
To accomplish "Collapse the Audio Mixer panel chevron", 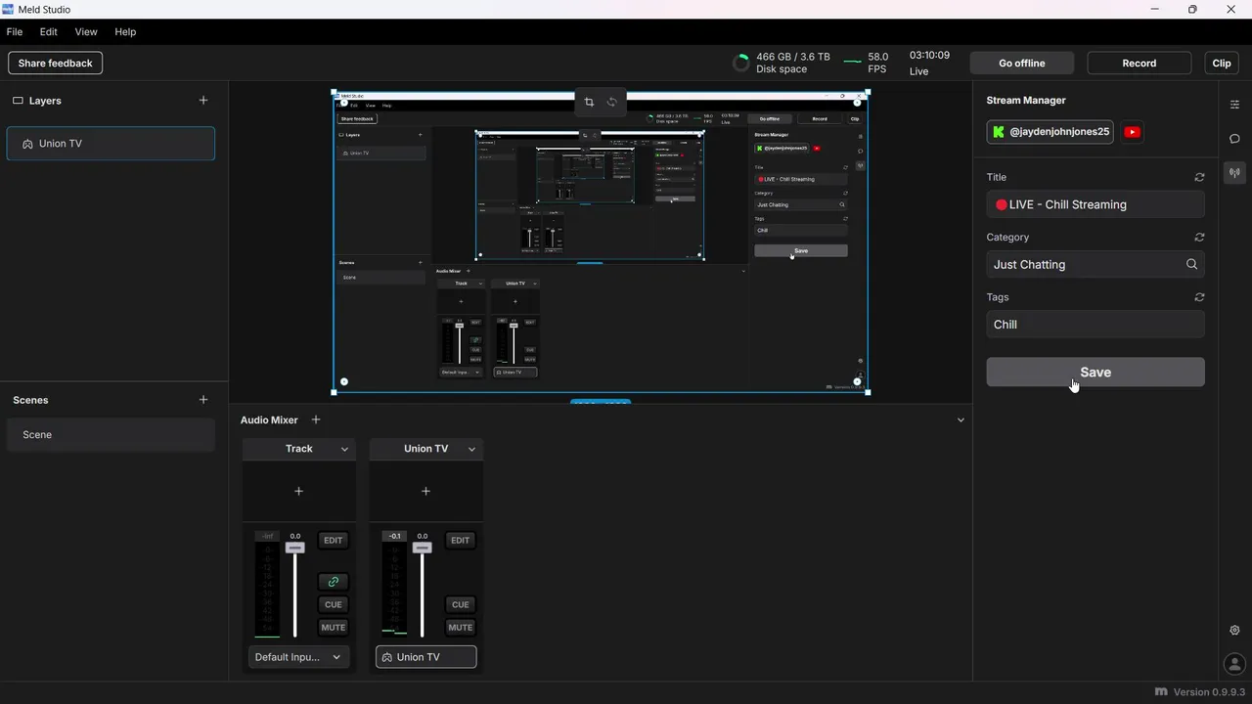I will click(961, 420).
